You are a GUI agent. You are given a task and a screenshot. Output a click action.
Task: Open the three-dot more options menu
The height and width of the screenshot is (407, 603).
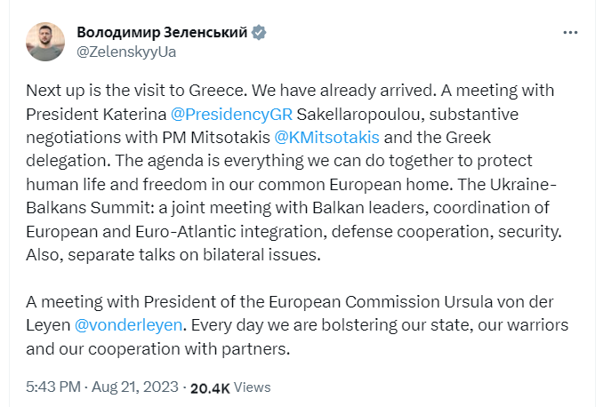[x=570, y=33]
